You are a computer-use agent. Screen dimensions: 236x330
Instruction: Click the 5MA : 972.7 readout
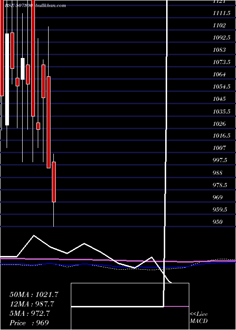coord(30,313)
